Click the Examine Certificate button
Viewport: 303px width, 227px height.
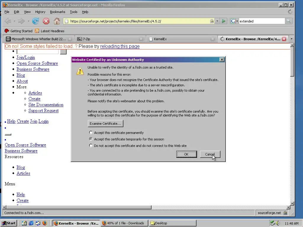105,124
